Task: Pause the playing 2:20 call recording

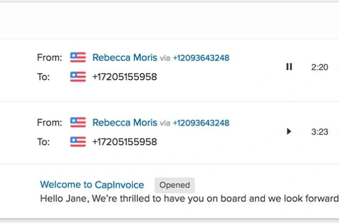Action: (x=289, y=67)
